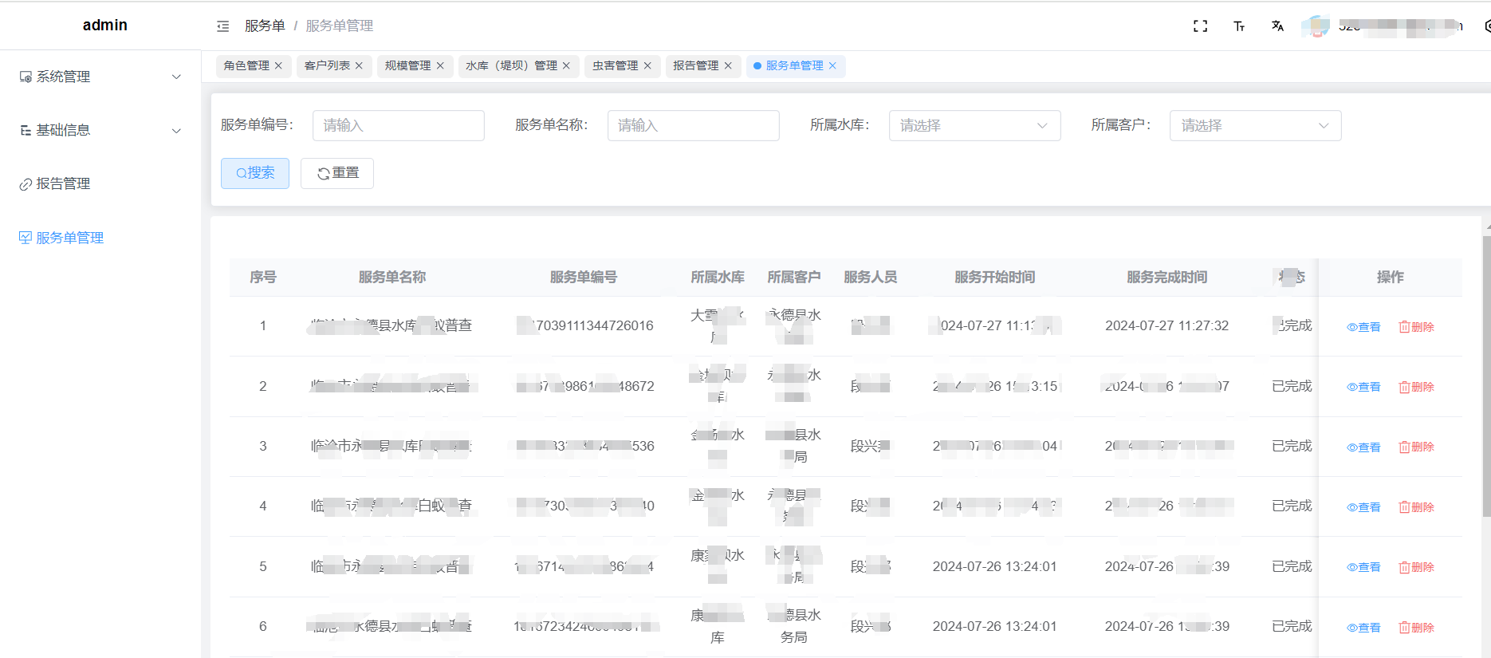Close the 角色管理 tab
Viewport: 1491px width, 658px height.
tap(278, 66)
